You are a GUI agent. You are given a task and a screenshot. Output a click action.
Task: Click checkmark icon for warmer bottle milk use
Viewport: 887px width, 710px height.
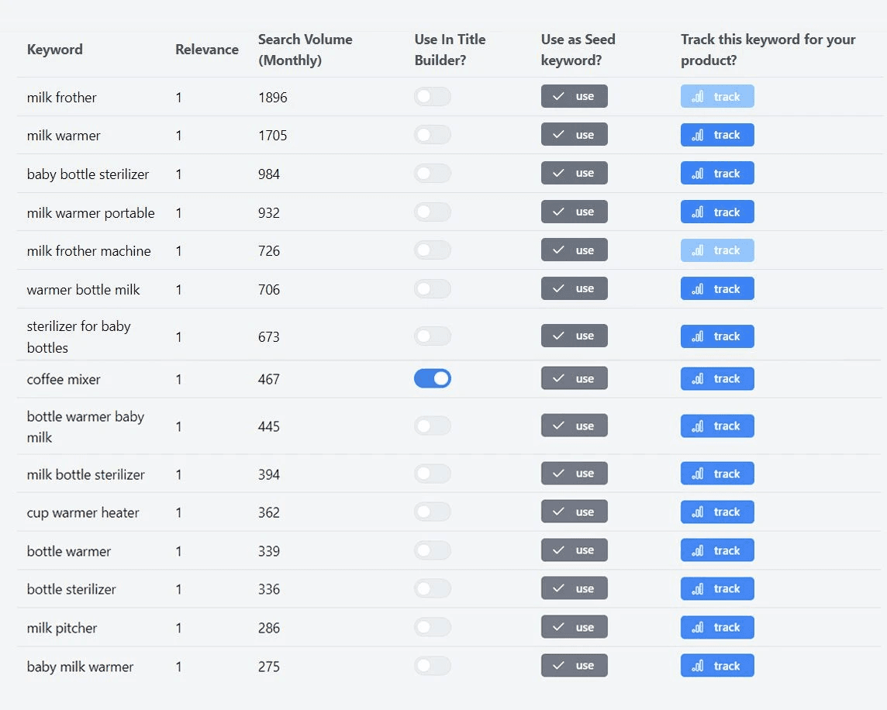point(558,288)
